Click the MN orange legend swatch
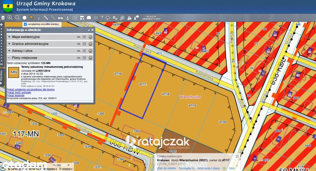This screenshot has height=171, width=316. 14,72
